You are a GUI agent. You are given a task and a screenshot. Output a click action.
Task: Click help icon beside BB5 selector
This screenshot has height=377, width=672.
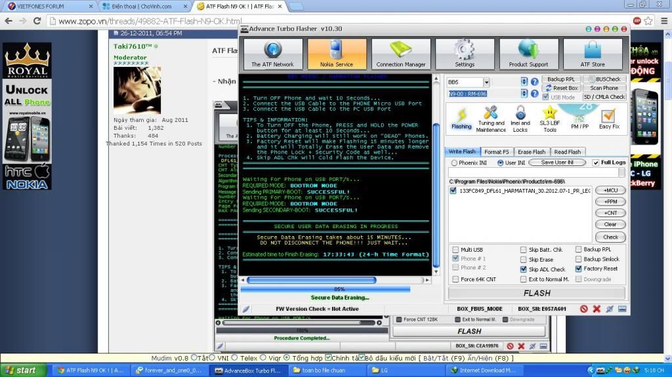pos(534,81)
